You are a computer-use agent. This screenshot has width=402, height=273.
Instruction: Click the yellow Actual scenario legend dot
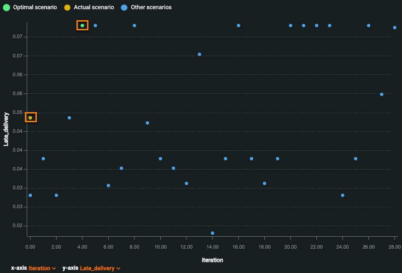click(67, 7)
